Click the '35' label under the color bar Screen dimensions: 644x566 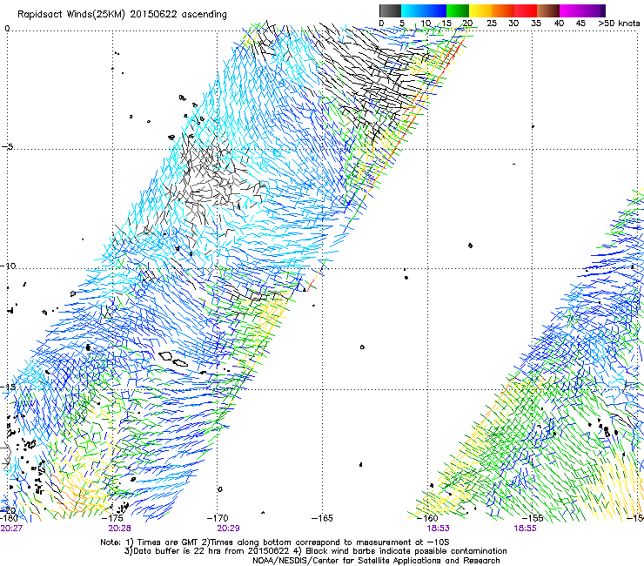(536, 24)
